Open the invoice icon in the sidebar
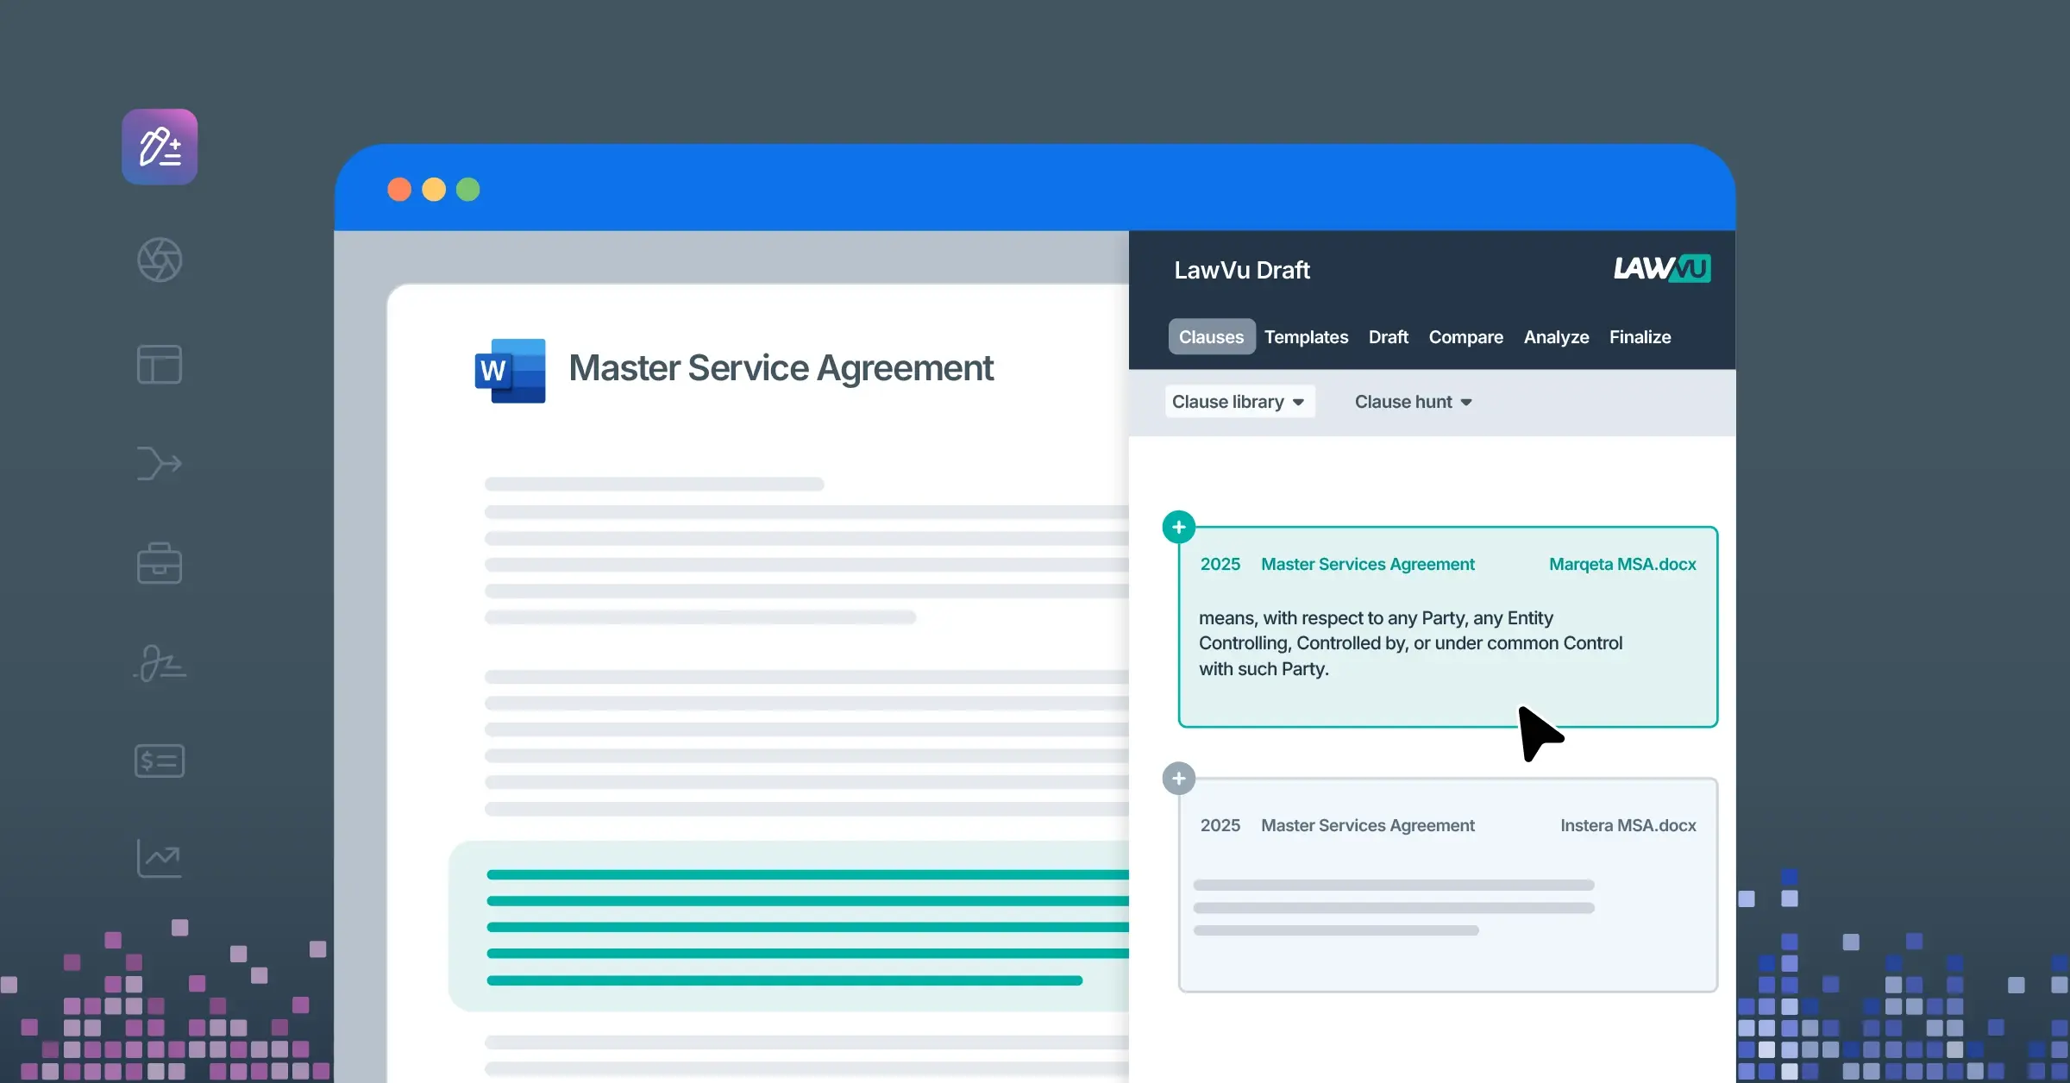Screen dimensions: 2070x1083 [x=160, y=761]
